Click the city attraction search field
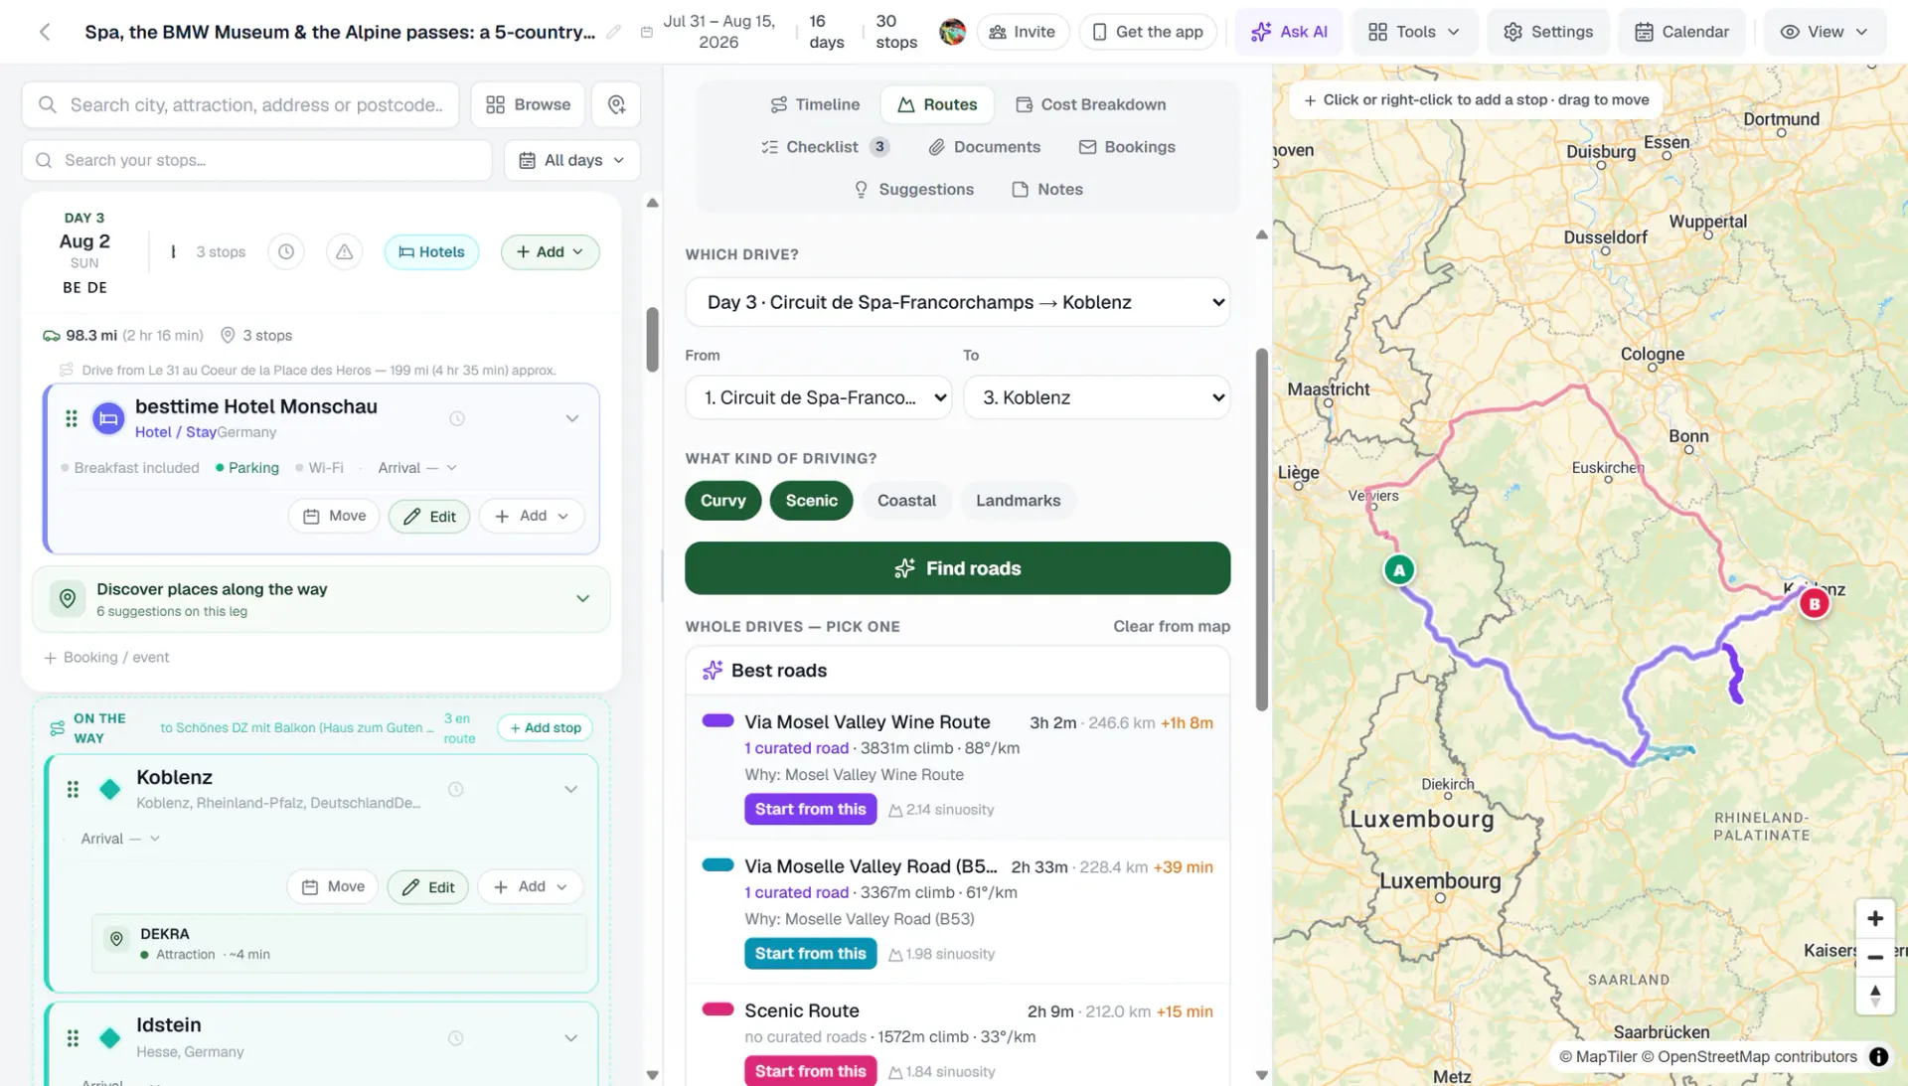The height and width of the screenshot is (1086, 1908). 240,104
